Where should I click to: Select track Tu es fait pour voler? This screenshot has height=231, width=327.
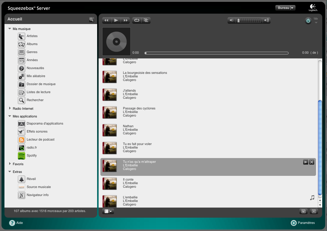coord(208,148)
